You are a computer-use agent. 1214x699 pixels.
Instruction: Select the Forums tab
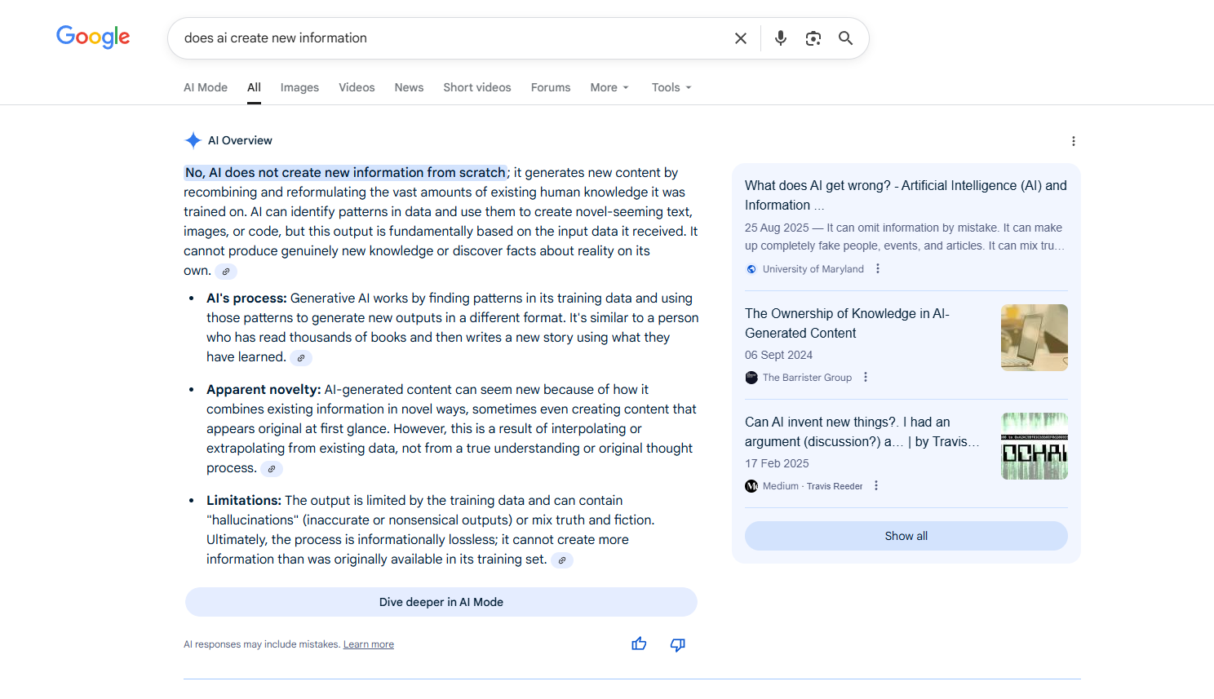[551, 87]
